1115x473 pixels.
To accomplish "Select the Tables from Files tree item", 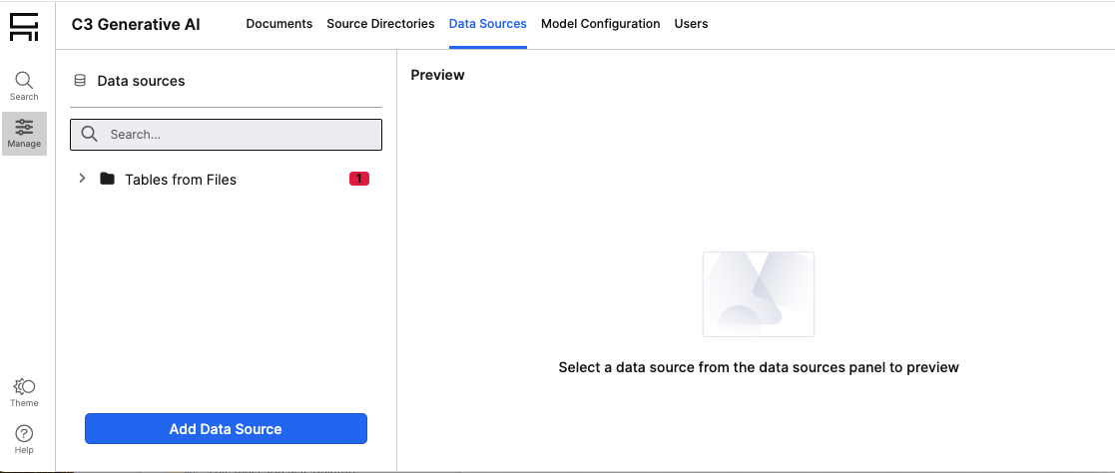I will [181, 180].
